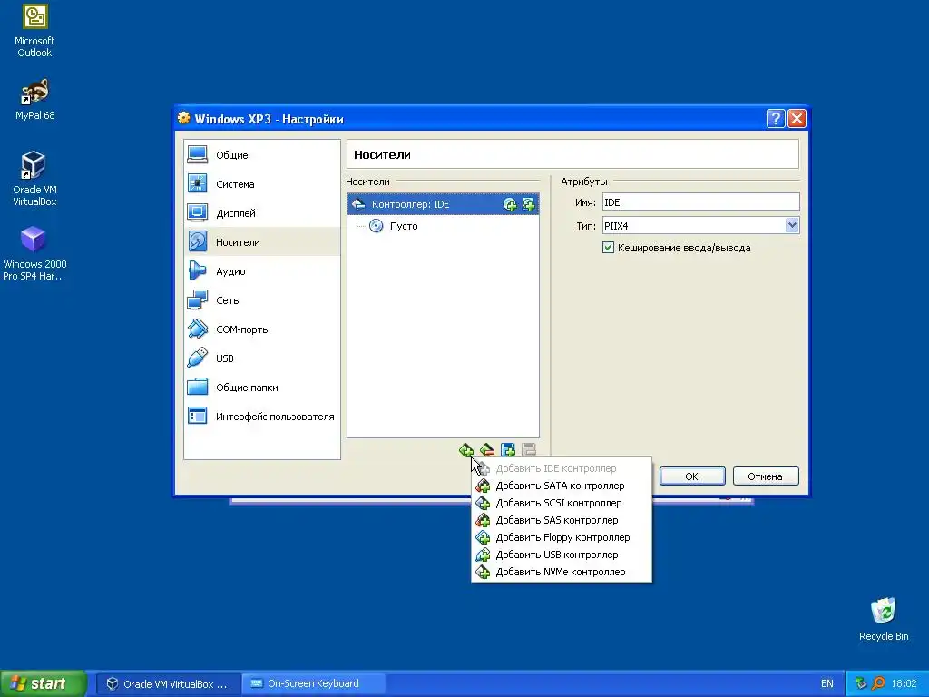Image resolution: width=929 pixels, height=697 pixels.
Task: Choose Добавить USB контроллер
Action: 561,555
